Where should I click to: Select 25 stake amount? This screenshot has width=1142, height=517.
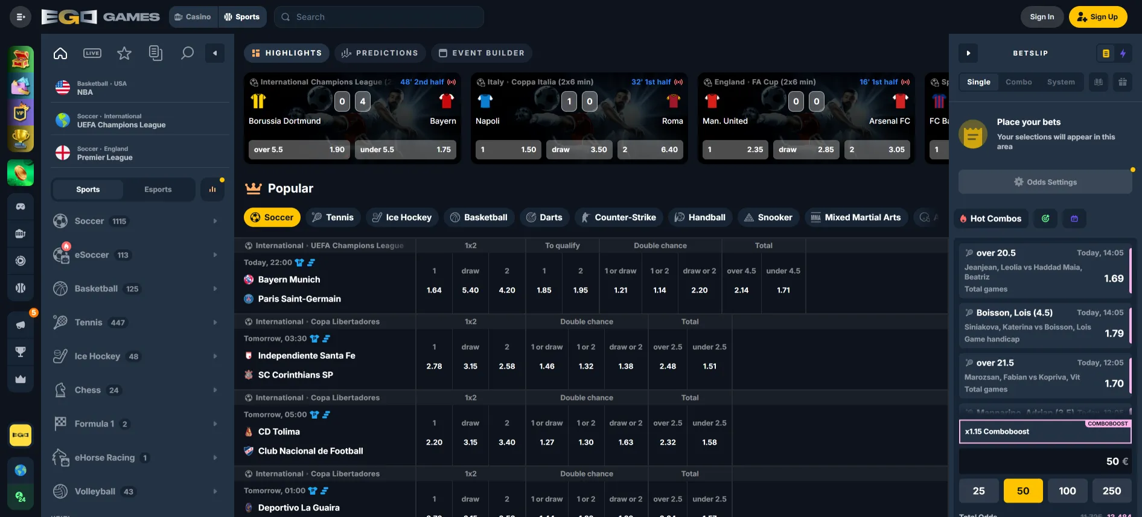coord(978,491)
